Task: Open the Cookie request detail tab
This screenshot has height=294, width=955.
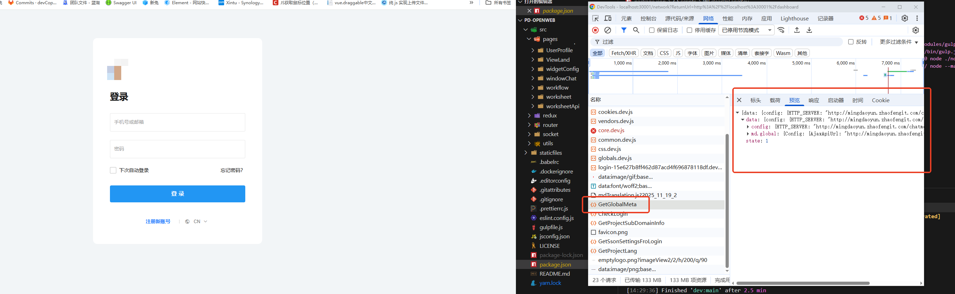Action: [881, 100]
